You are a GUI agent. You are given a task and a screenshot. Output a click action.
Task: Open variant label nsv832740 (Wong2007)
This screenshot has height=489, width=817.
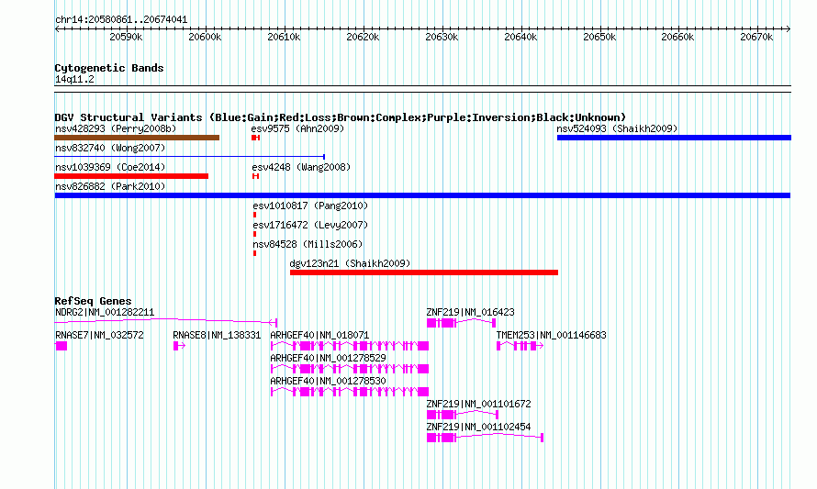[110, 148]
